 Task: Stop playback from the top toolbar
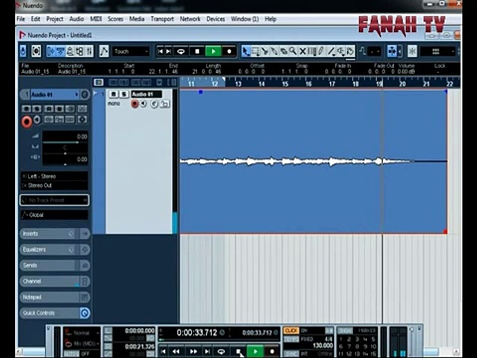pyautogui.click(x=197, y=51)
